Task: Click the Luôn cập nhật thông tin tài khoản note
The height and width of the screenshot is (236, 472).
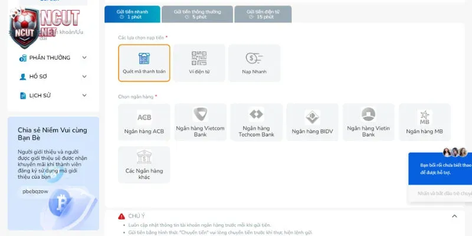Action: point(199,225)
